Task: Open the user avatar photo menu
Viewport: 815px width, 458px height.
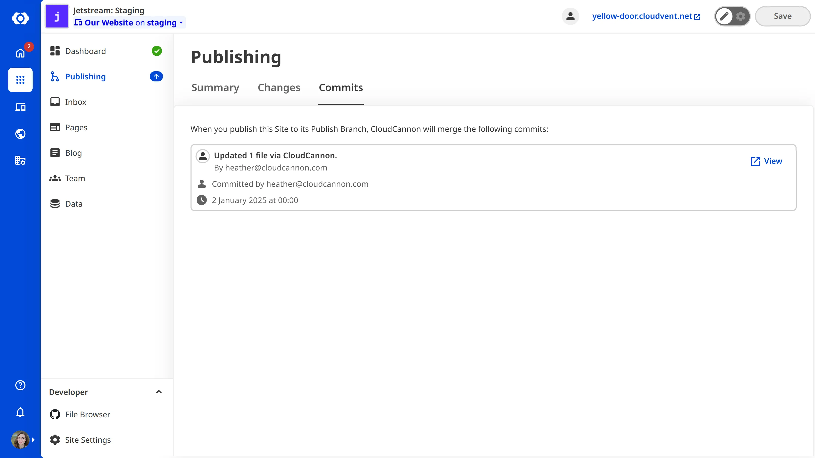Action: click(x=20, y=439)
